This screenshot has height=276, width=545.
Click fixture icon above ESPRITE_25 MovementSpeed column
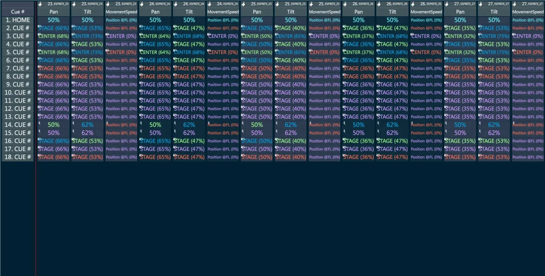311,4
